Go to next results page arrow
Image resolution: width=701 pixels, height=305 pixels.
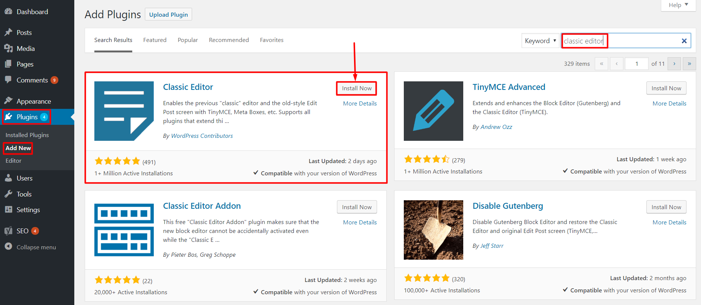point(674,64)
